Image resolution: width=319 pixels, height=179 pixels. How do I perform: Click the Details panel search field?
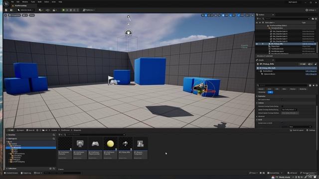point(283,86)
